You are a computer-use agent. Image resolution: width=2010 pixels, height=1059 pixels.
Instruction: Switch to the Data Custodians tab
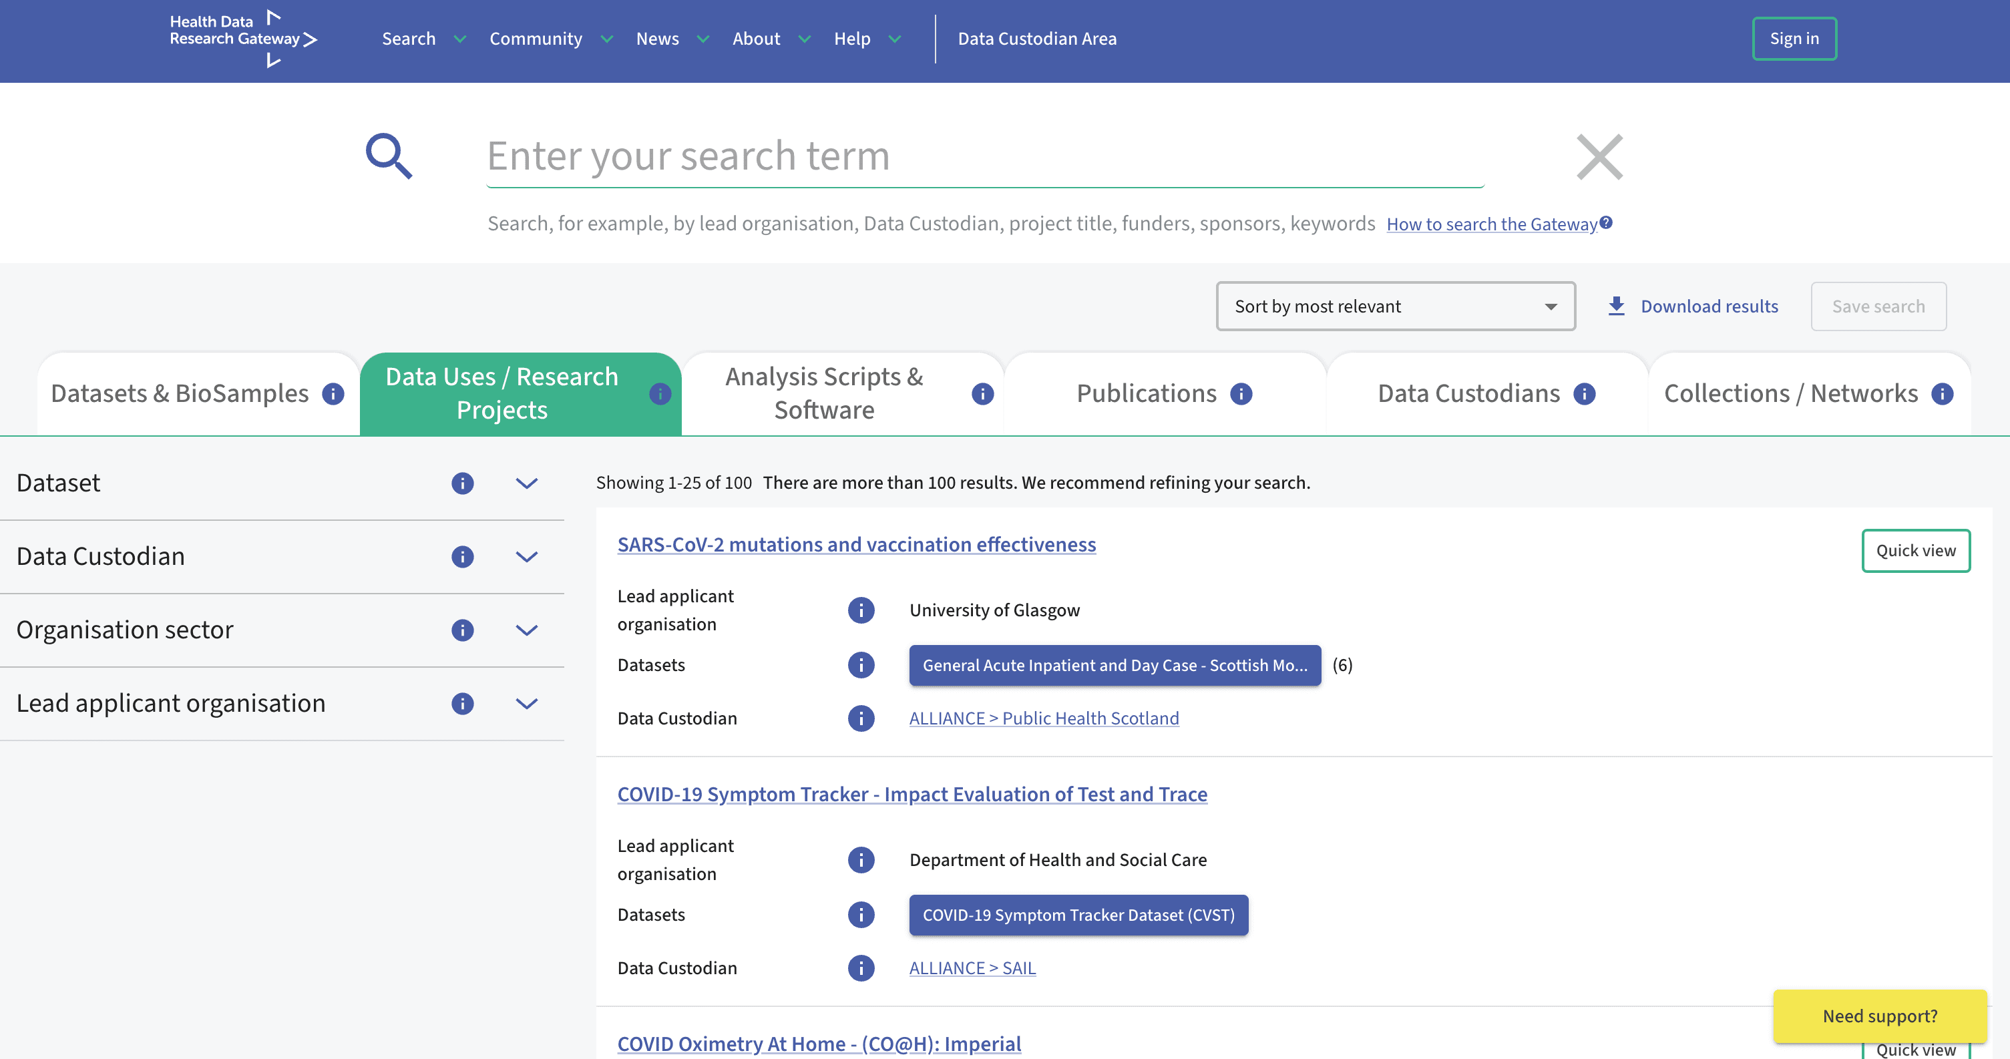tap(1487, 394)
